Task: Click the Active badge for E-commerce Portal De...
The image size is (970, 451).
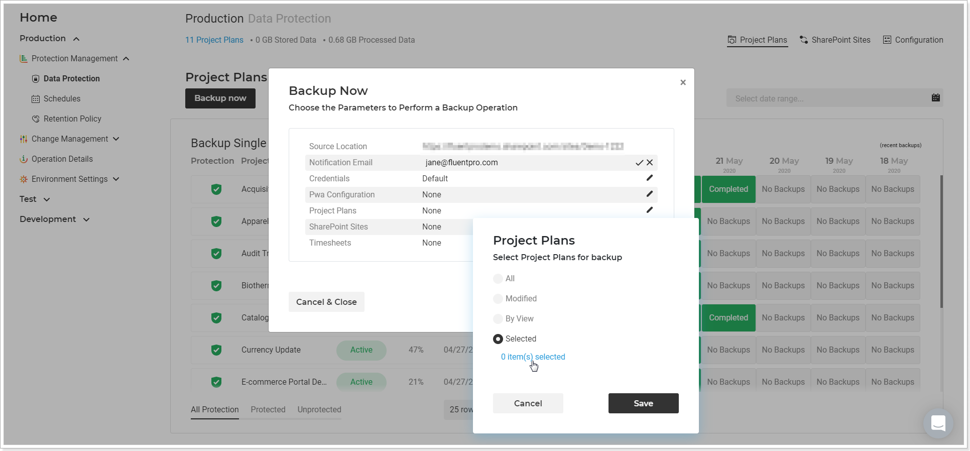Action: [x=361, y=382]
